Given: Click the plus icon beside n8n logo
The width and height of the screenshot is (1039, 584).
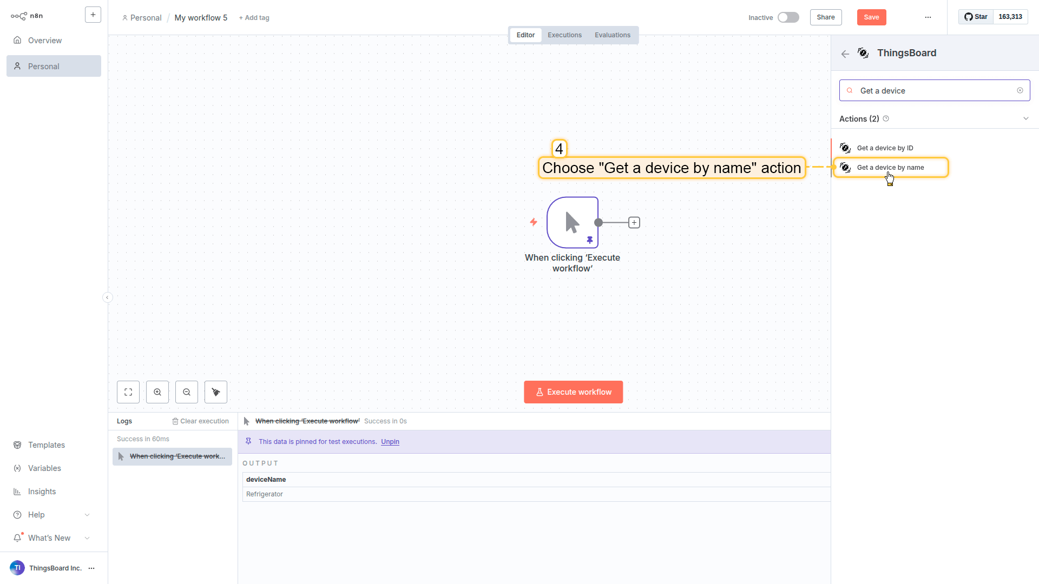Looking at the screenshot, I should coord(93,15).
